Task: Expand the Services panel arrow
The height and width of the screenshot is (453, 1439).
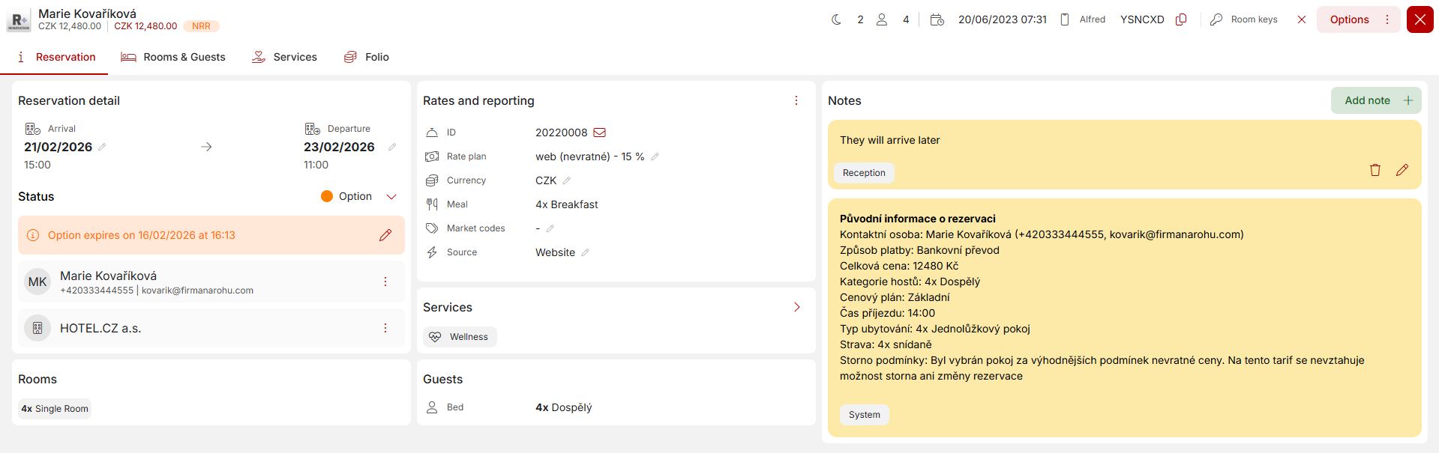Action: (x=796, y=307)
